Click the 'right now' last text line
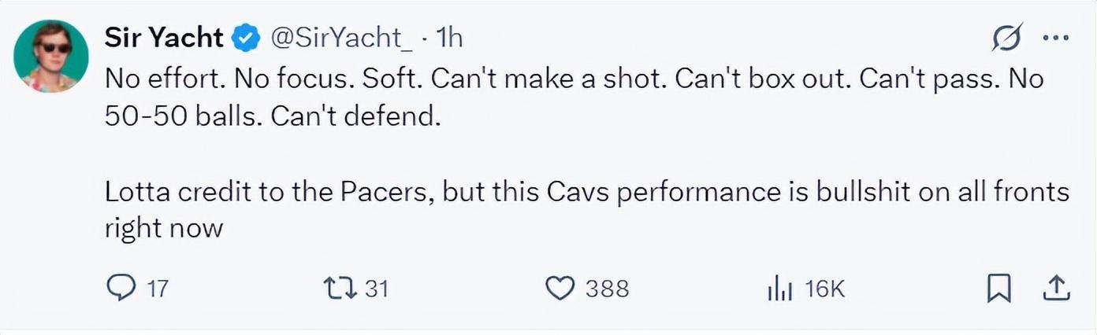The image size is (1097, 335). click(164, 228)
